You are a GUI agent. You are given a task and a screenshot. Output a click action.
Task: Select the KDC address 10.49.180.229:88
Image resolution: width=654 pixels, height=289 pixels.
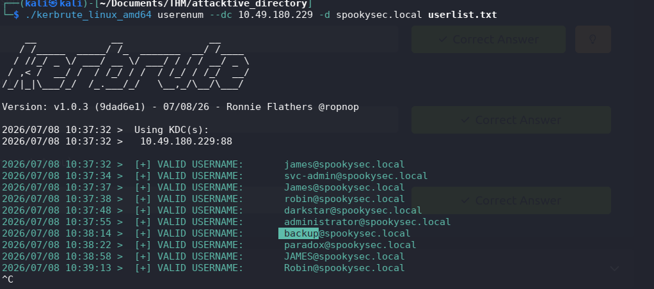[186, 141]
